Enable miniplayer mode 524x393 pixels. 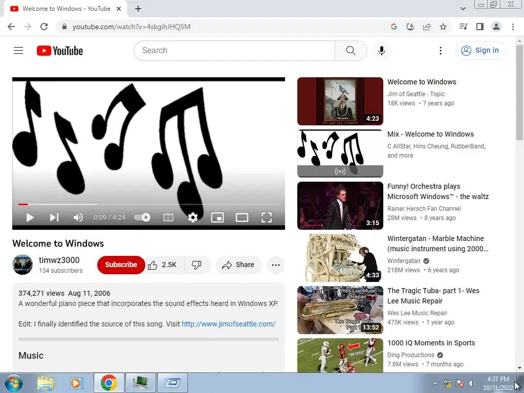point(217,217)
